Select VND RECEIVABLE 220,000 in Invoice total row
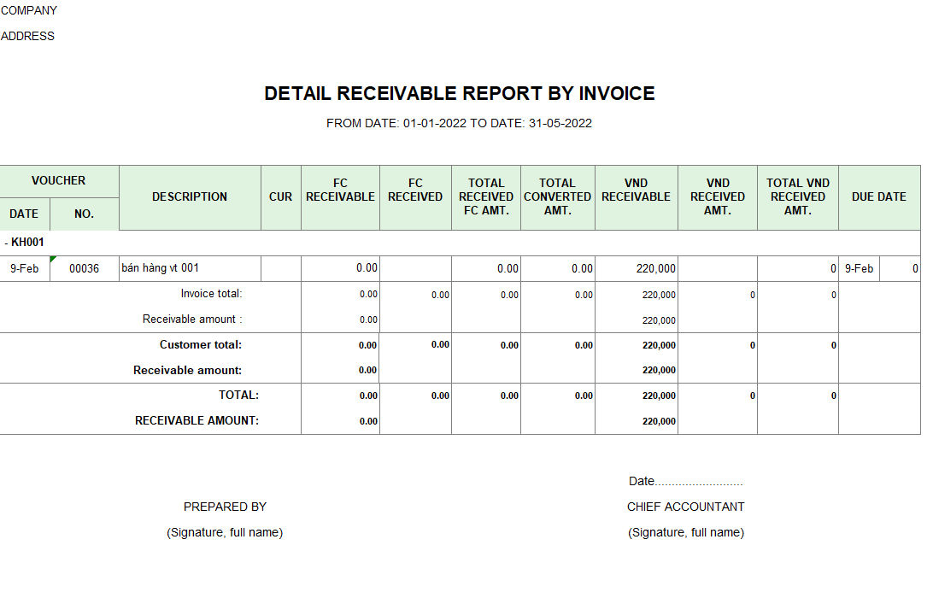The width and height of the screenshot is (933, 592). pos(659,295)
